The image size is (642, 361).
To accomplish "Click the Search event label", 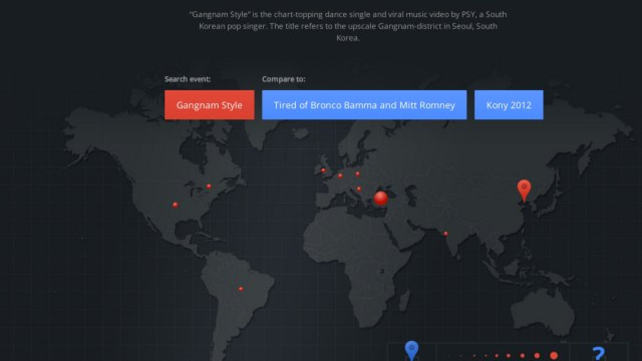I will [x=188, y=79].
